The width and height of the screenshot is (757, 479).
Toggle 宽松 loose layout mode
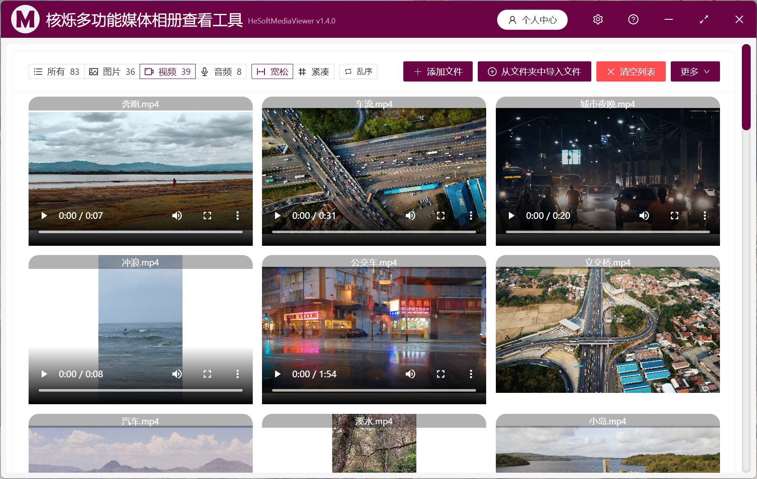tap(272, 71)
